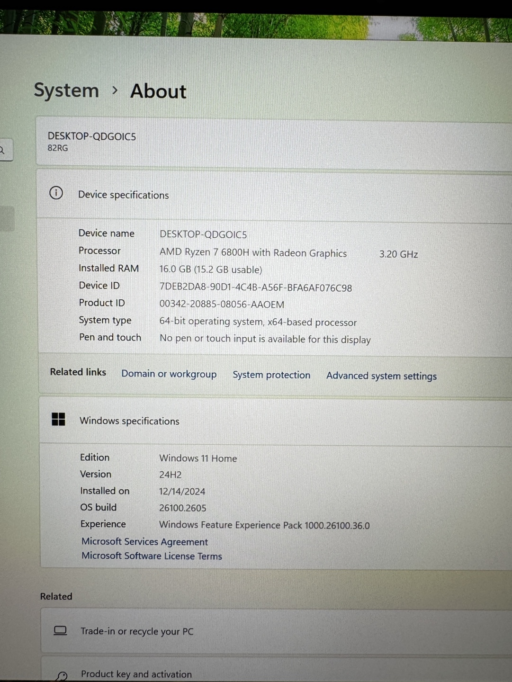Click the Windows Feature Experience Pack value
Image resolution: width=512 pixels, height=682 pixels.
click(x=264, y=525)
